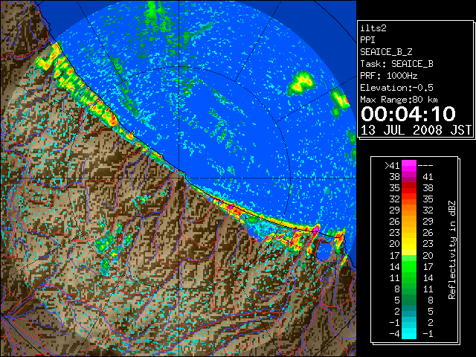Pick the yellow 20 dBZ legend swatch
Viewport: 476px width, 357px height.
point(408,244)
